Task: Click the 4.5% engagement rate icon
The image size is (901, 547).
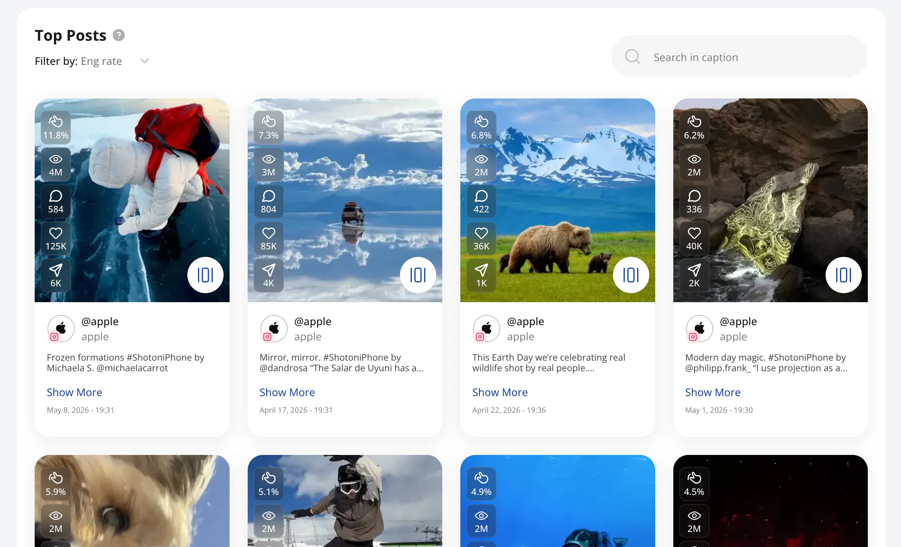Action: pyautogui.click(x=694, y=478)
